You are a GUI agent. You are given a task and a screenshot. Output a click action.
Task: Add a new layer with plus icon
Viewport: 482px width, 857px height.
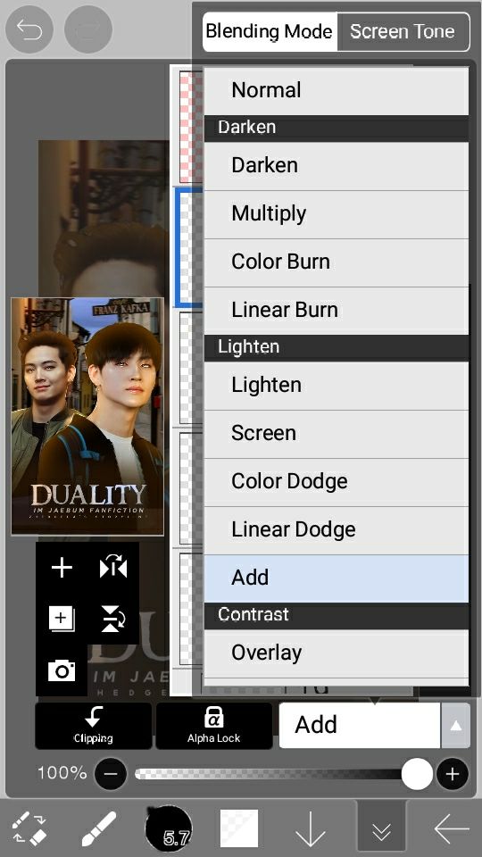[62, 568]
